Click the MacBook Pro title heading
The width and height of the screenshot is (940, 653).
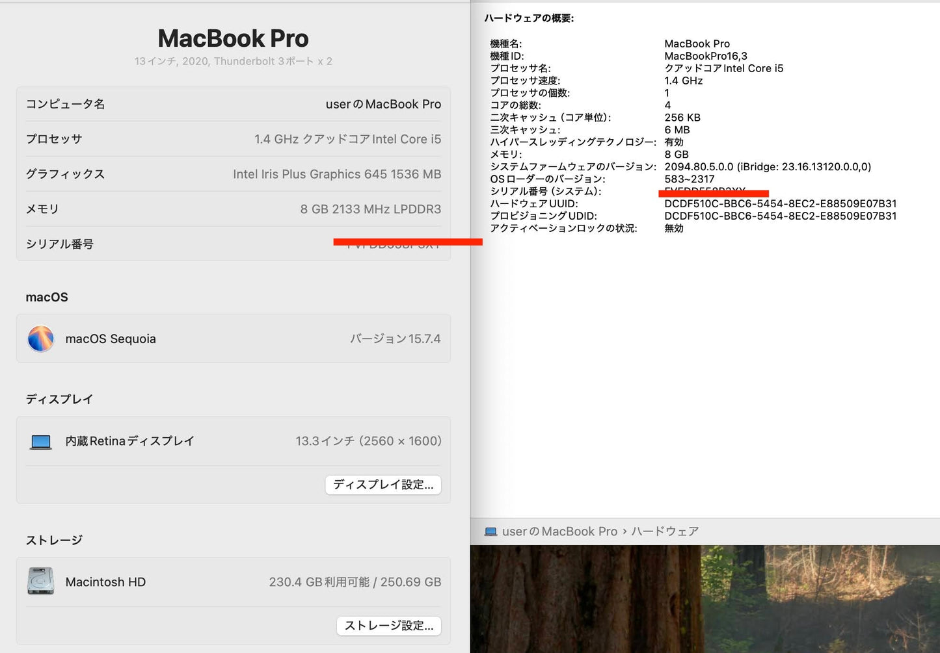coord(233,38)
